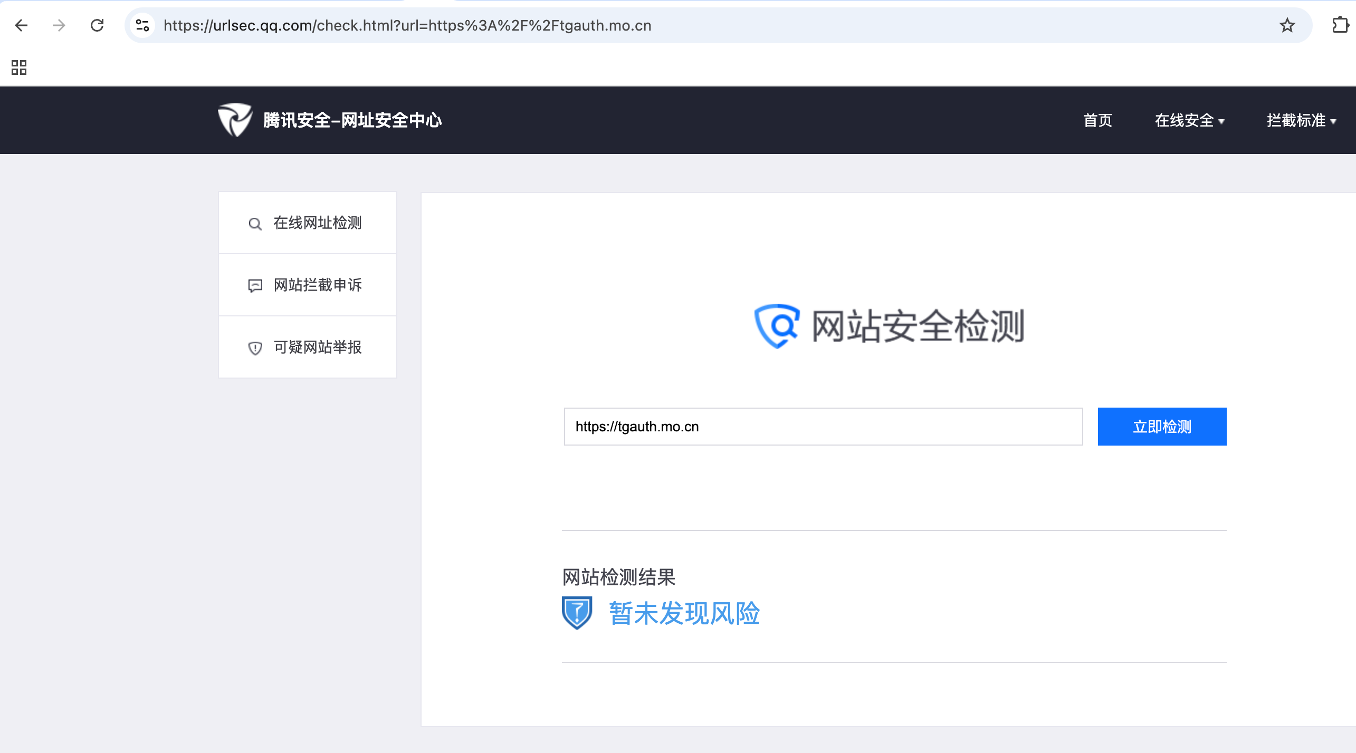Expand the 拦截标准 dropdown menu
Viewport: 1356px width, 753px height.
(1301, 121)
